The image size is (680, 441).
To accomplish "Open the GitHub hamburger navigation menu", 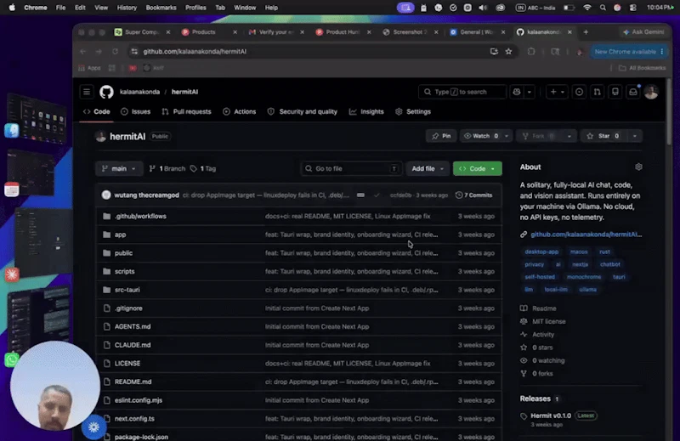I will tap(87, 92).
